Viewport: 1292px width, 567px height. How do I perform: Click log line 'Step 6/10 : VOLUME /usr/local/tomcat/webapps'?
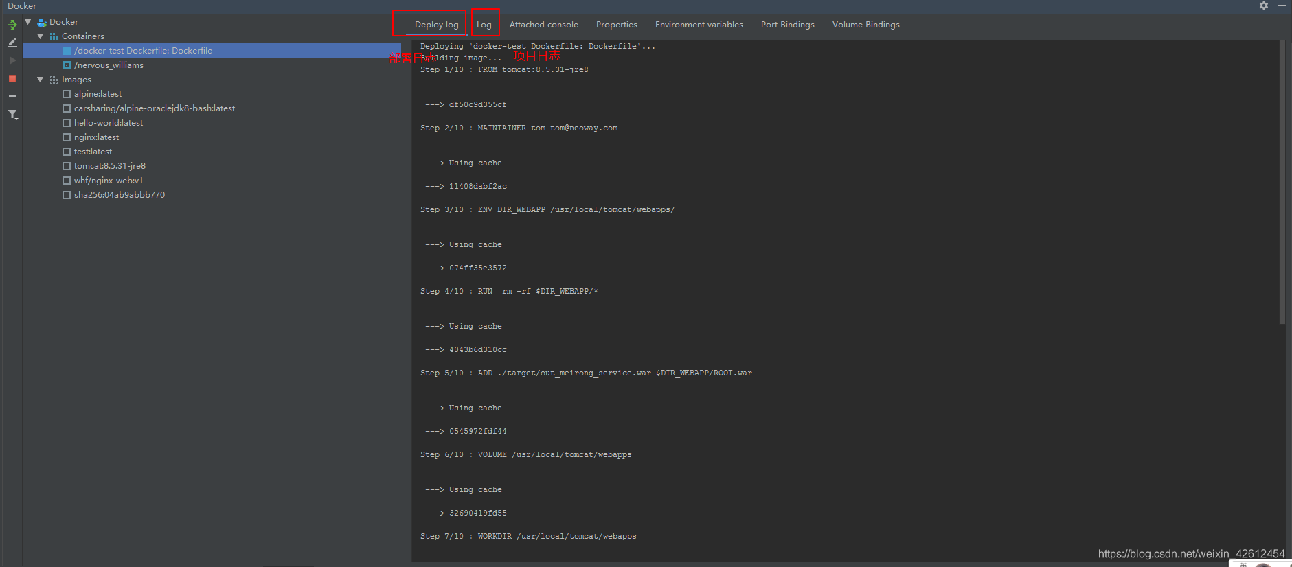click(x=526, y=455)
